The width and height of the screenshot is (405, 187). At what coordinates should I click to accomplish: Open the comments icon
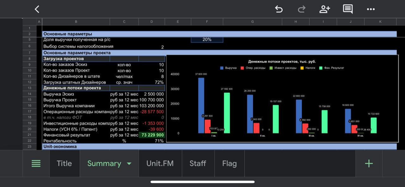[x=348, y=9]
